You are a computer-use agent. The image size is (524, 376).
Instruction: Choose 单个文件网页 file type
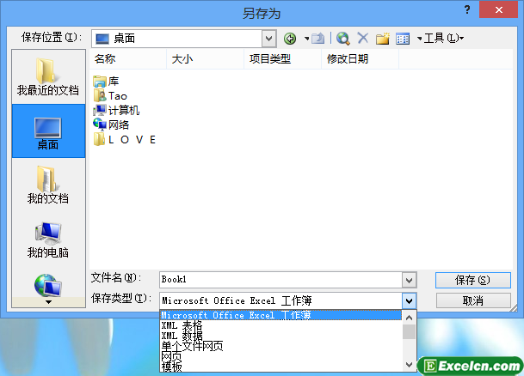pos(280,346)
